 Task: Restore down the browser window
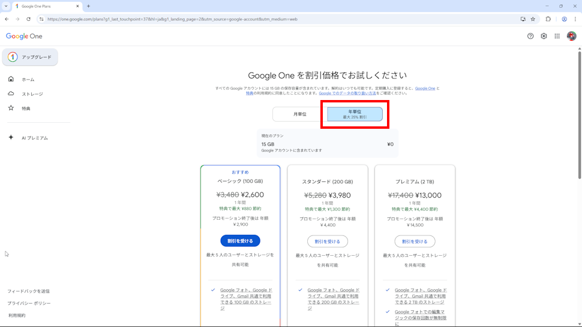561,6
